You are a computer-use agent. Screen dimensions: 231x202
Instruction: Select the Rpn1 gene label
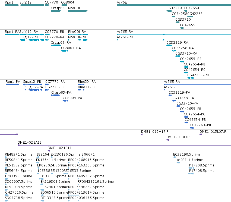coord(9,2)
